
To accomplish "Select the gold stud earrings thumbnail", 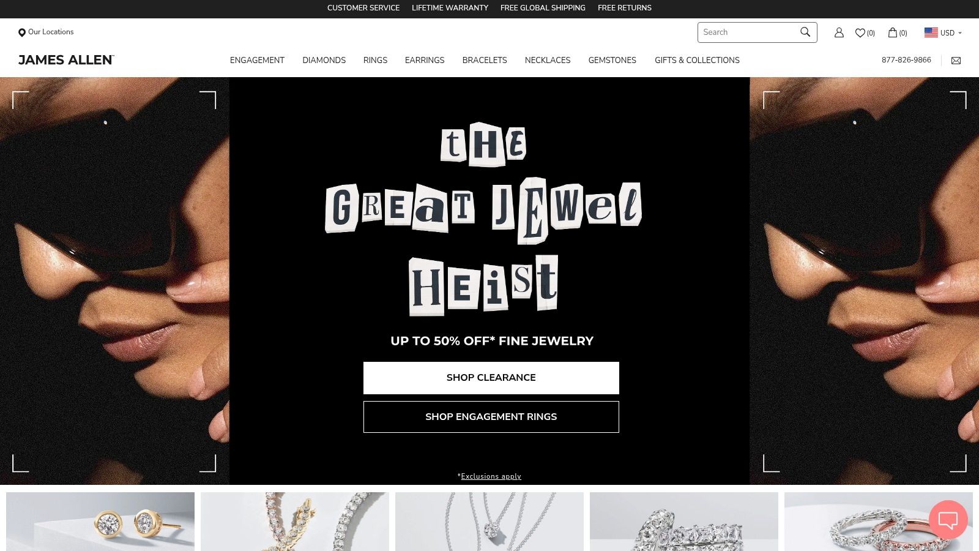I will click(100, 522).
